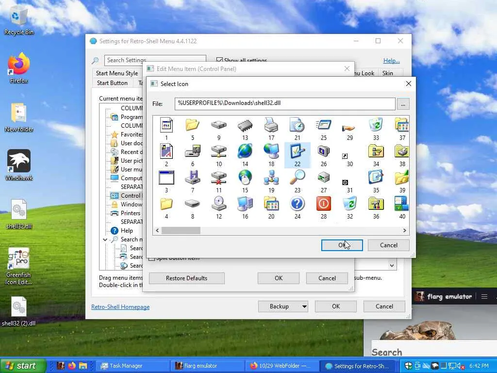Screen dimensions: 497x373
Task: Click the File path input field
Action: [284, 104]
